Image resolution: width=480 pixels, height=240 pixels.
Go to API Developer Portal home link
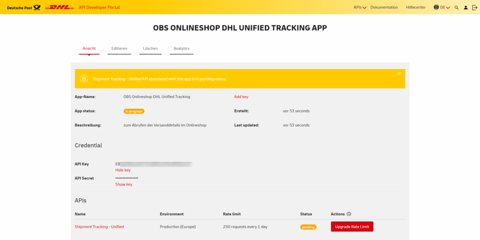pos(99,7)
